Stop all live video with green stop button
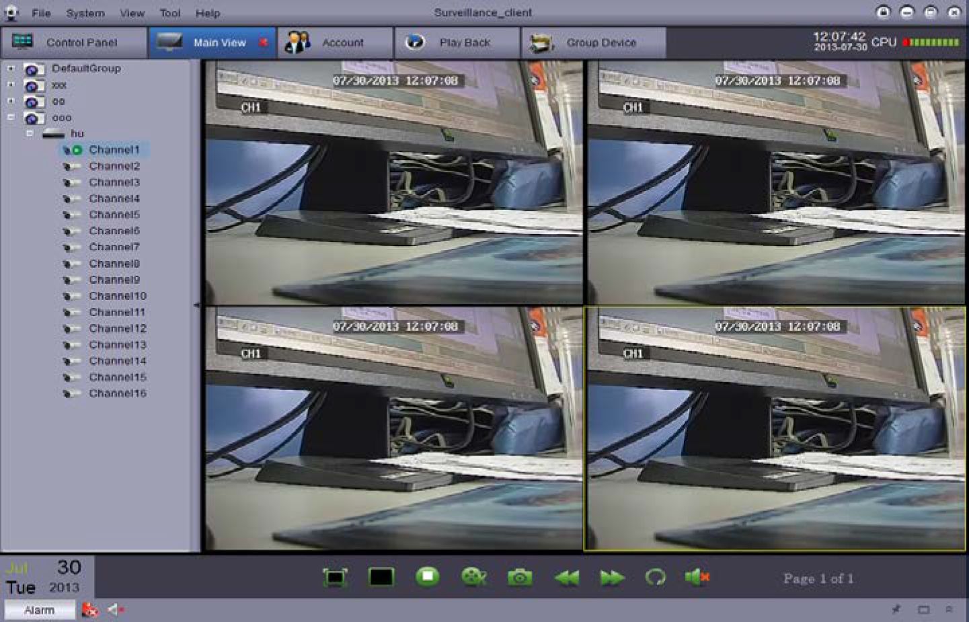The width and height of the screenshot is (969, 622). point(428,577)
